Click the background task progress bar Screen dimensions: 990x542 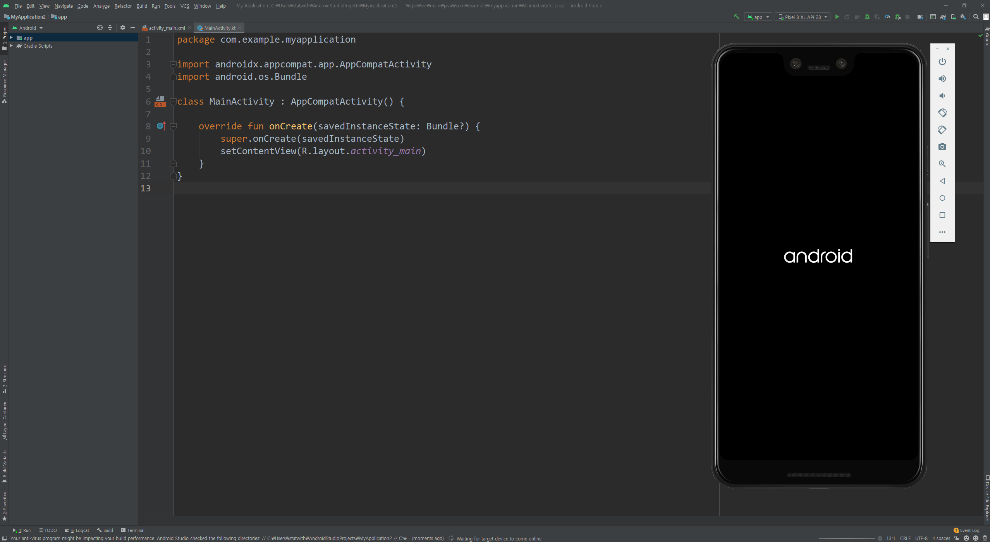(x=847, y=539)
